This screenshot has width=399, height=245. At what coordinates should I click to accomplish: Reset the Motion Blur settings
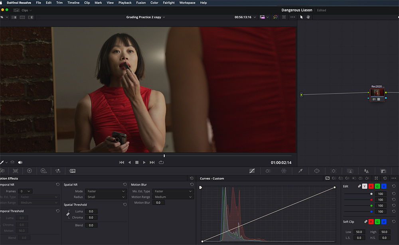[x=192, y=184]
